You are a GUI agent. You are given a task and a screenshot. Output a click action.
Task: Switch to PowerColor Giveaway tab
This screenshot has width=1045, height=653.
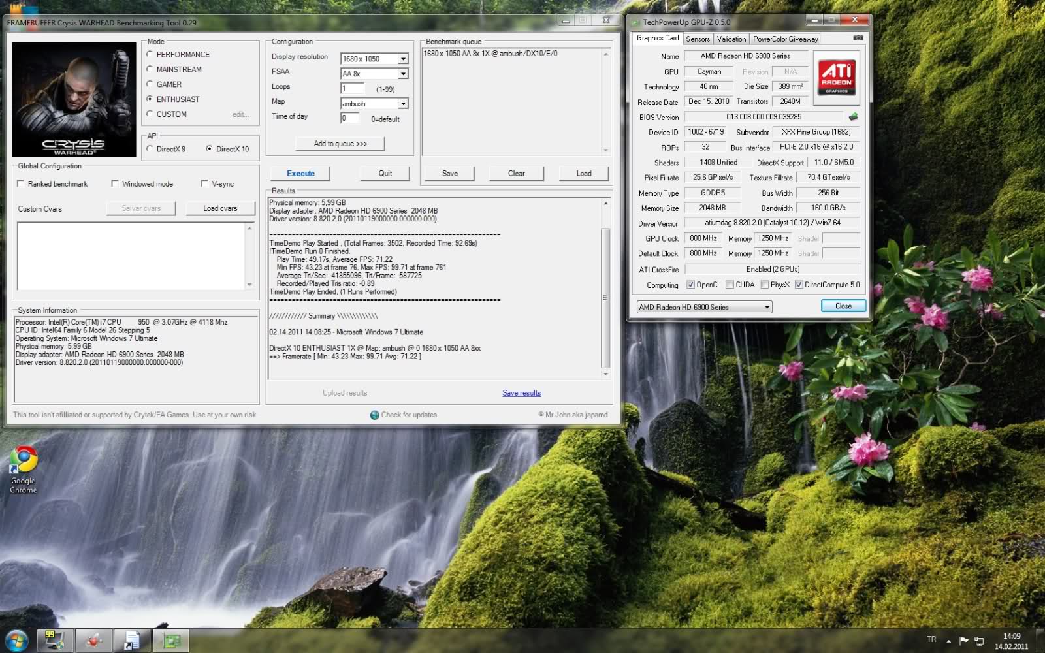(785, 39)
